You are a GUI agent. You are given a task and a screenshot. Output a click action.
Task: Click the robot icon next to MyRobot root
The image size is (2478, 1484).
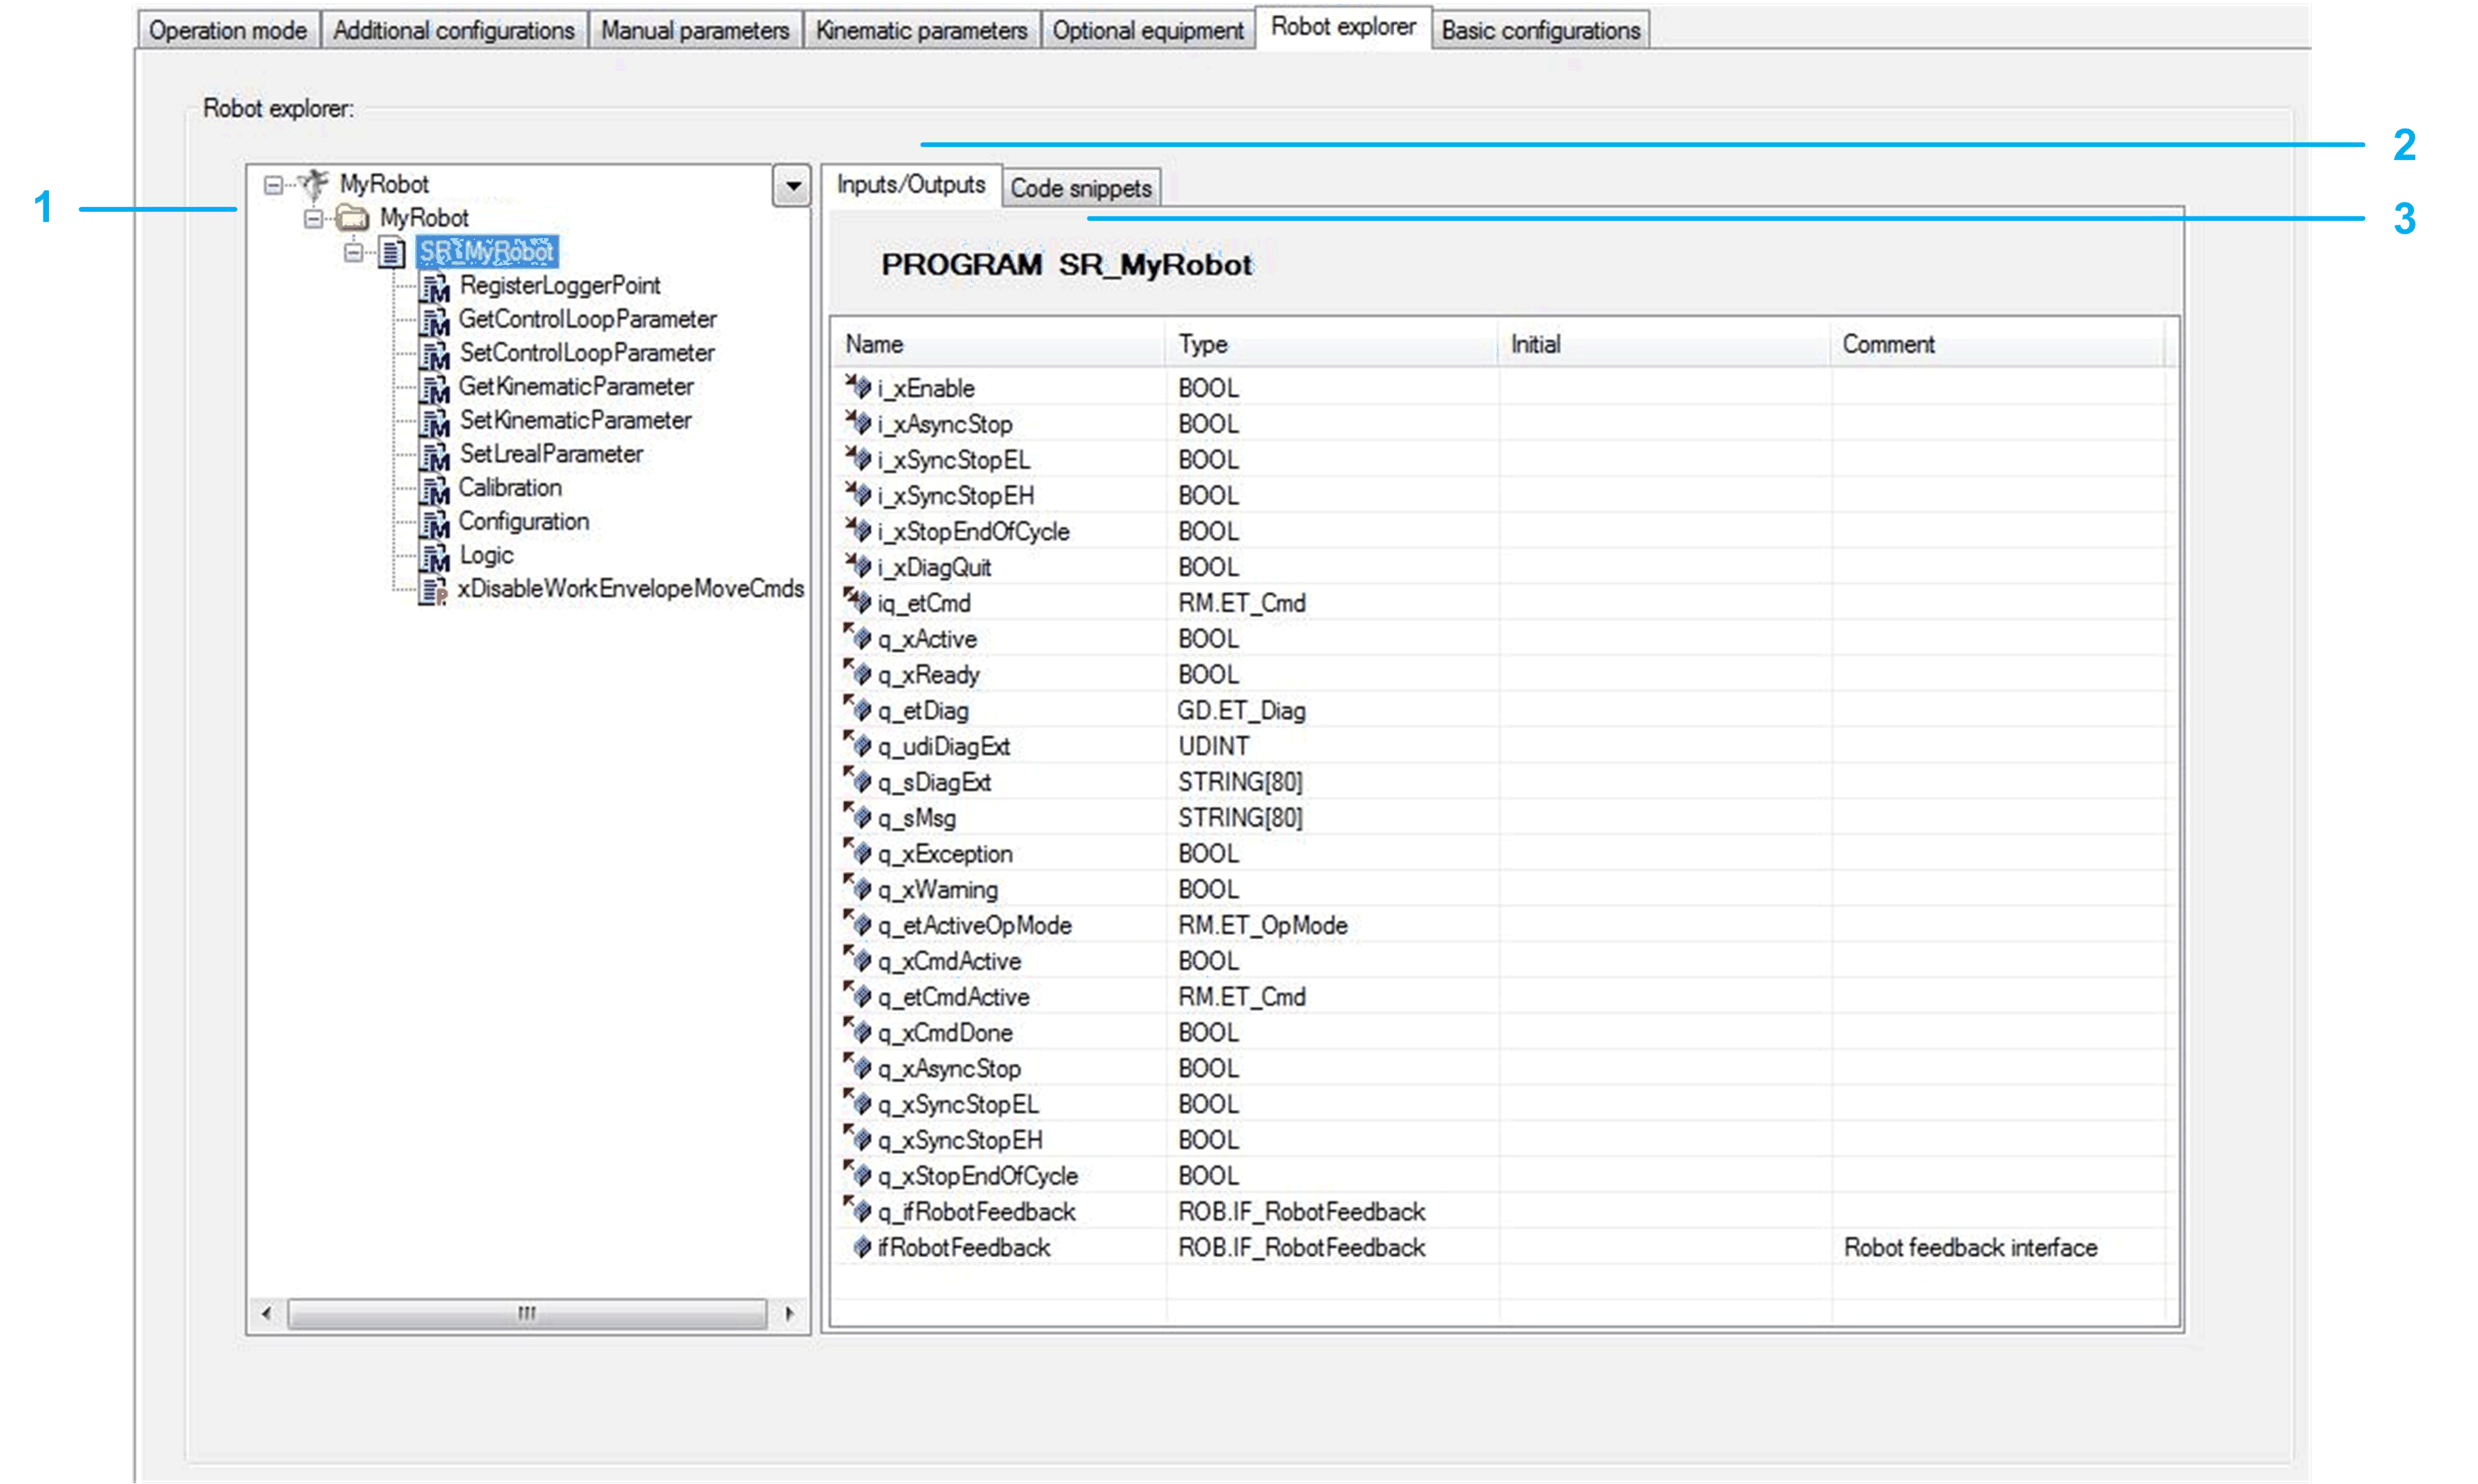[x=313, y=184]
